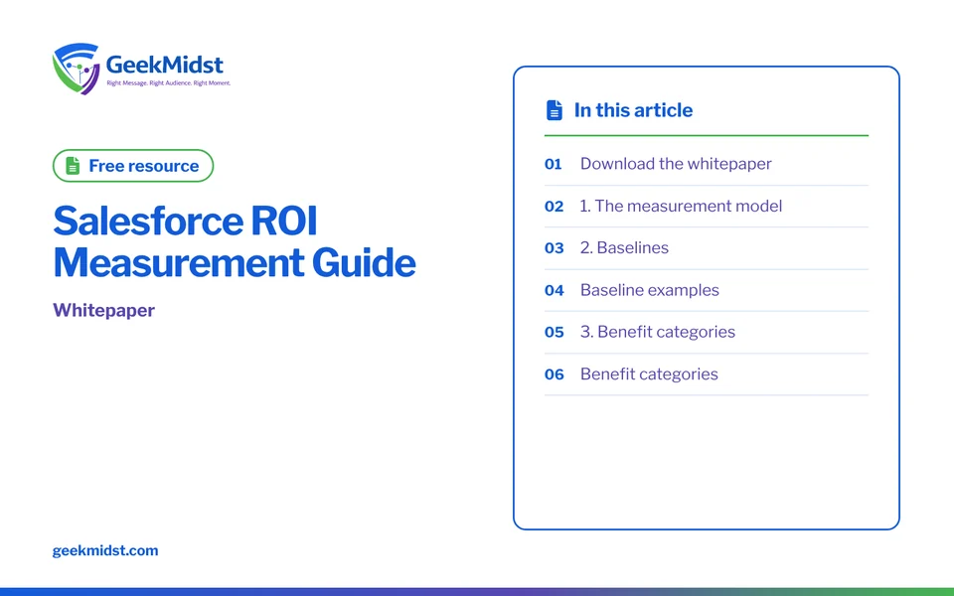This screenshot has width=954, height=596.
Task: Click the GeekMidst shield logo
Action: point(77,69)
